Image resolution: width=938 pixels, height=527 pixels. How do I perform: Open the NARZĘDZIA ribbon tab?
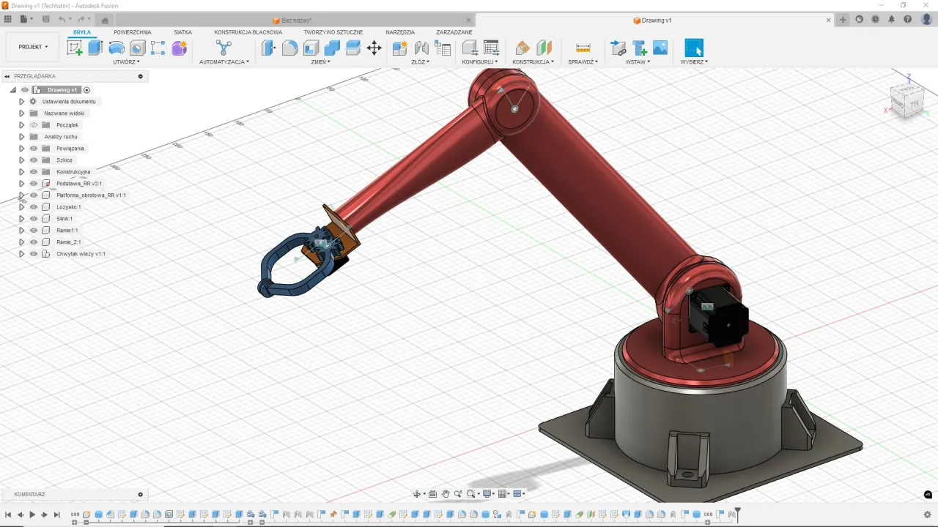point(400,31)
